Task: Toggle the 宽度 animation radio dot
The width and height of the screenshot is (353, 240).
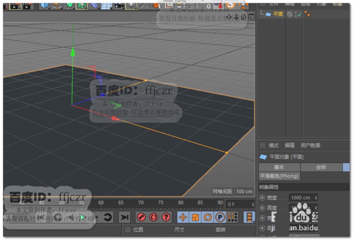Action: point(262,198)
